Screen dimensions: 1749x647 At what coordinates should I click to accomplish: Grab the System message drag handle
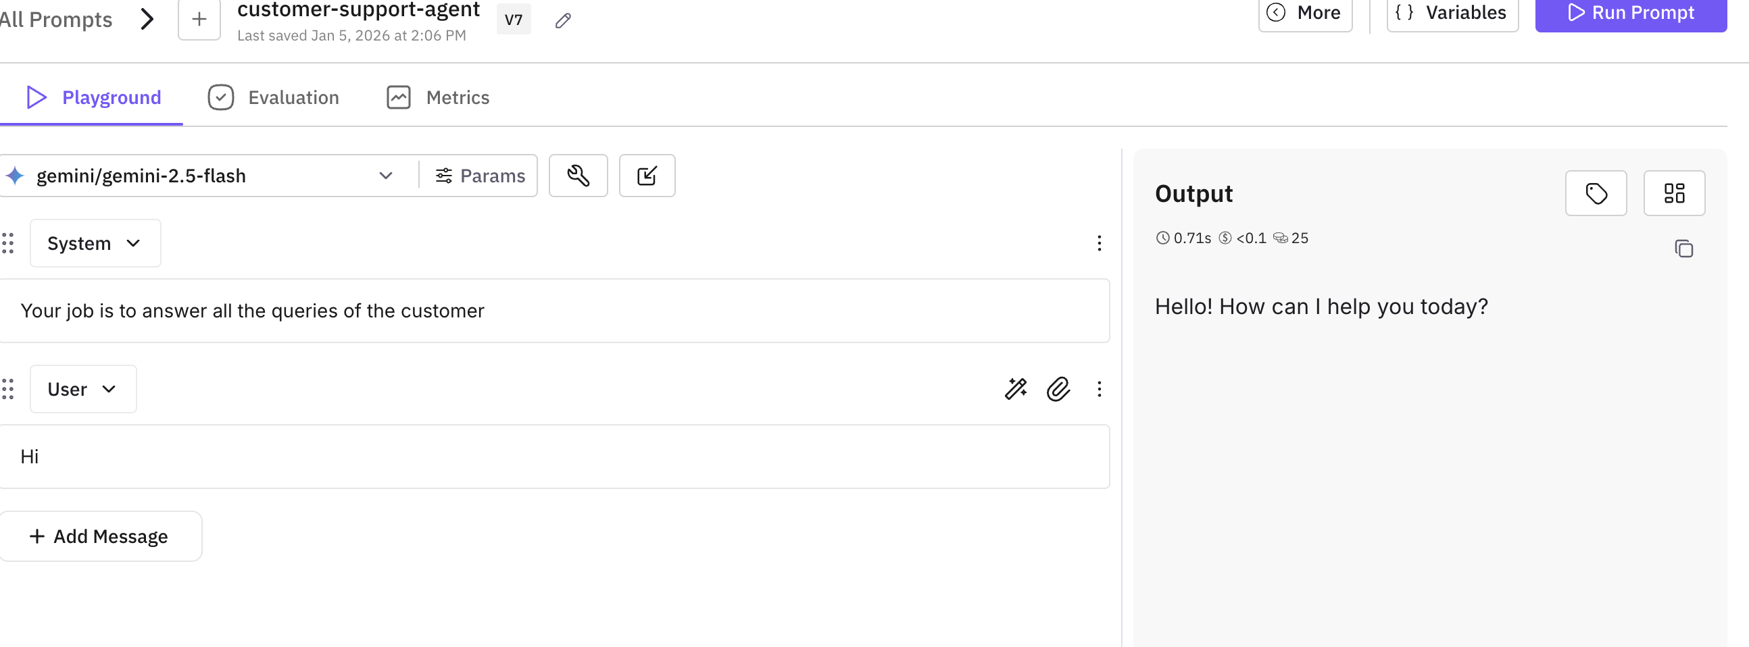8,243
